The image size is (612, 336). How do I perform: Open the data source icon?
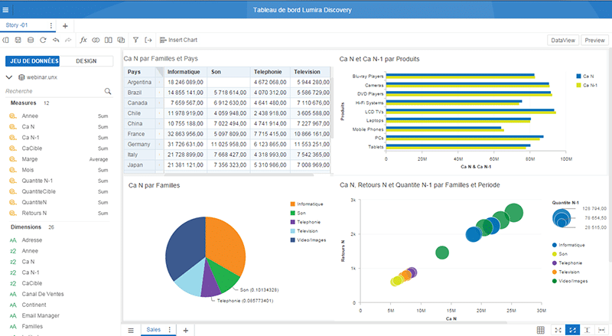tap(31, 40)
